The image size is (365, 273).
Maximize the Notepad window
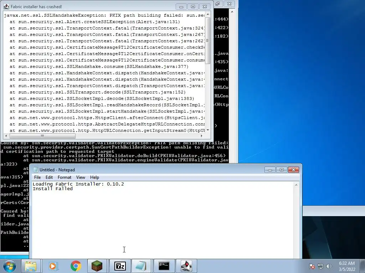(x=282, y=170)
